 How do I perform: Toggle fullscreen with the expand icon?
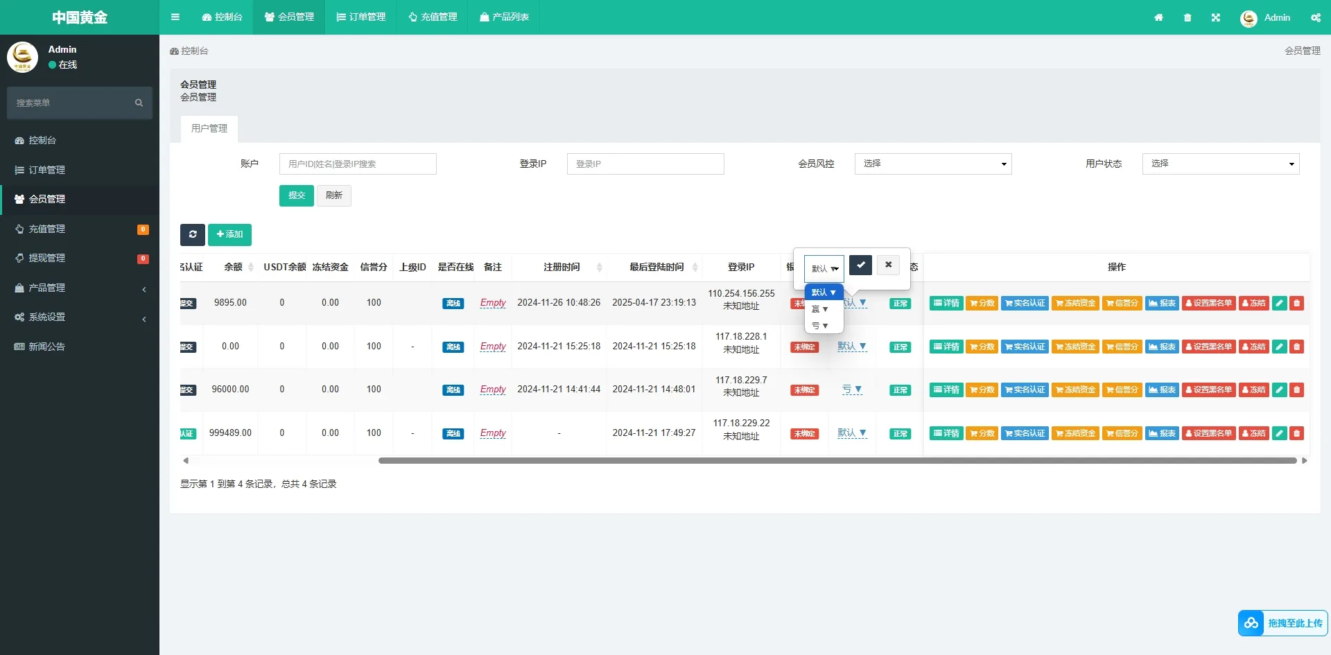click(x=1216, y=17)
